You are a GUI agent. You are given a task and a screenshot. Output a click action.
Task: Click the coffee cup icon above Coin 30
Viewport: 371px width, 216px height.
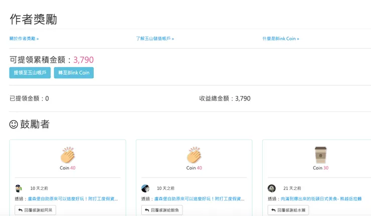[x=320, y=155]
